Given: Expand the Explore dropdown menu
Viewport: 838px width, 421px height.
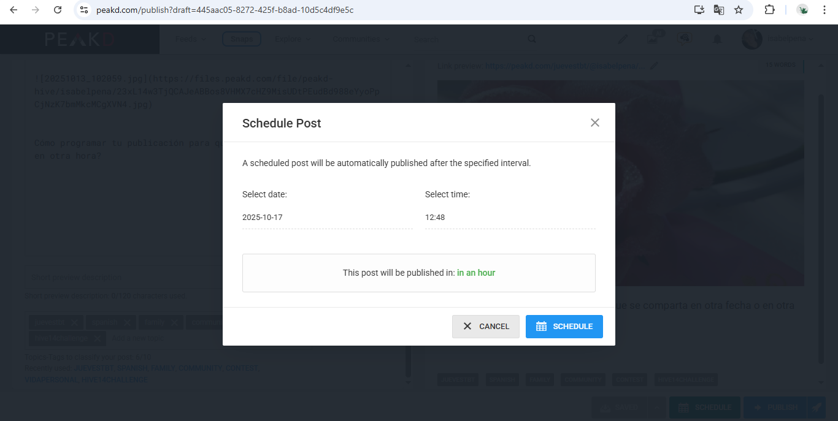Looking at the screenshot, I should pos(291,39).
